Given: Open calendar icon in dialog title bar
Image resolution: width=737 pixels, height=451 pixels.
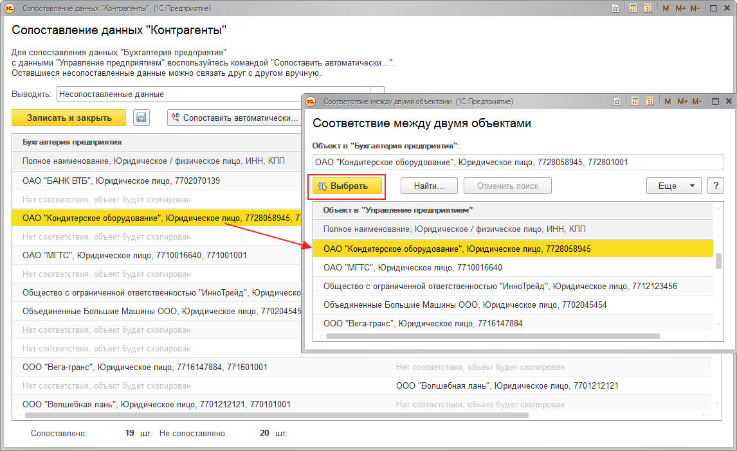Looking at the screenshot, I should [650, 102].
